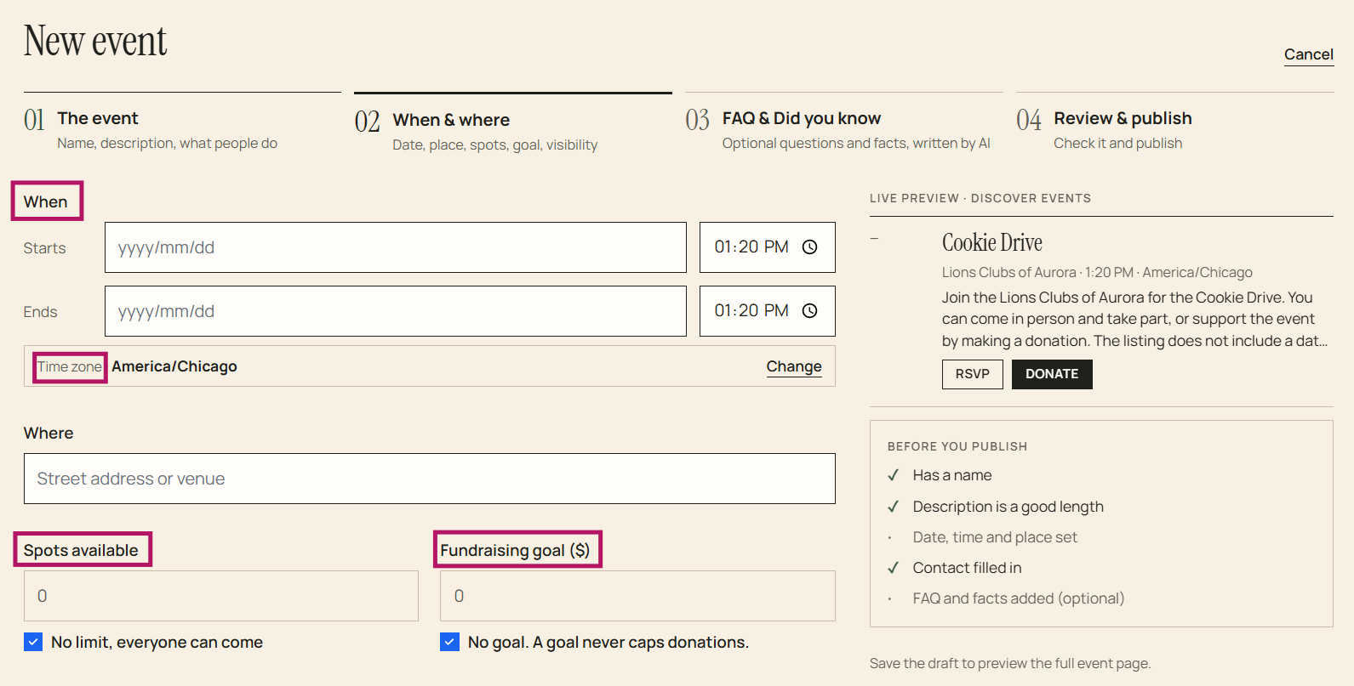
Task: Click the 'Lions Clubs of Aurora' preview byline
Action: coord(1097,273)
